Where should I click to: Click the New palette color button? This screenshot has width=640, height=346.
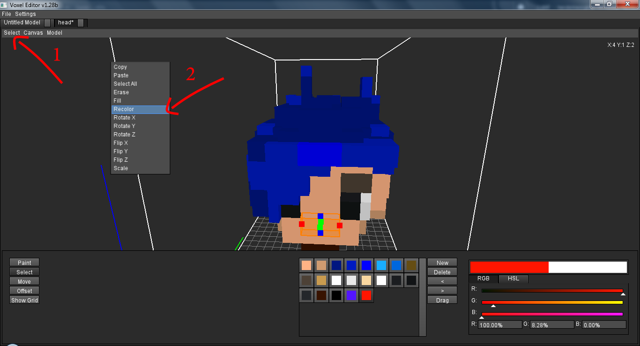(x=442, y=263)
